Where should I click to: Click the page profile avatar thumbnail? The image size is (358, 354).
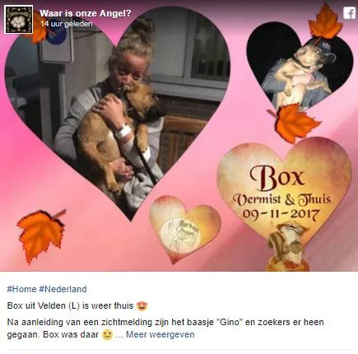pos(19,19)
